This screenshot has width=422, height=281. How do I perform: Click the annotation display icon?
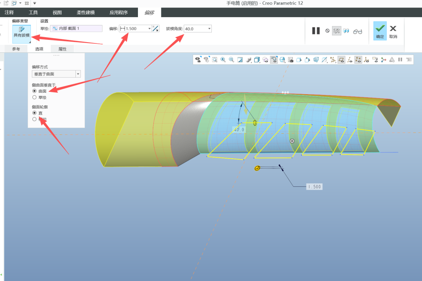coord(375,60)
